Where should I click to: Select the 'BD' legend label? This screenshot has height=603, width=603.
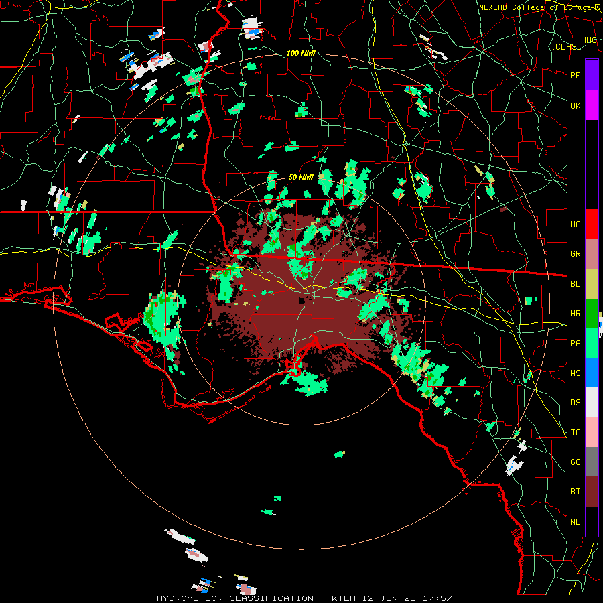[x=575, y=284]
